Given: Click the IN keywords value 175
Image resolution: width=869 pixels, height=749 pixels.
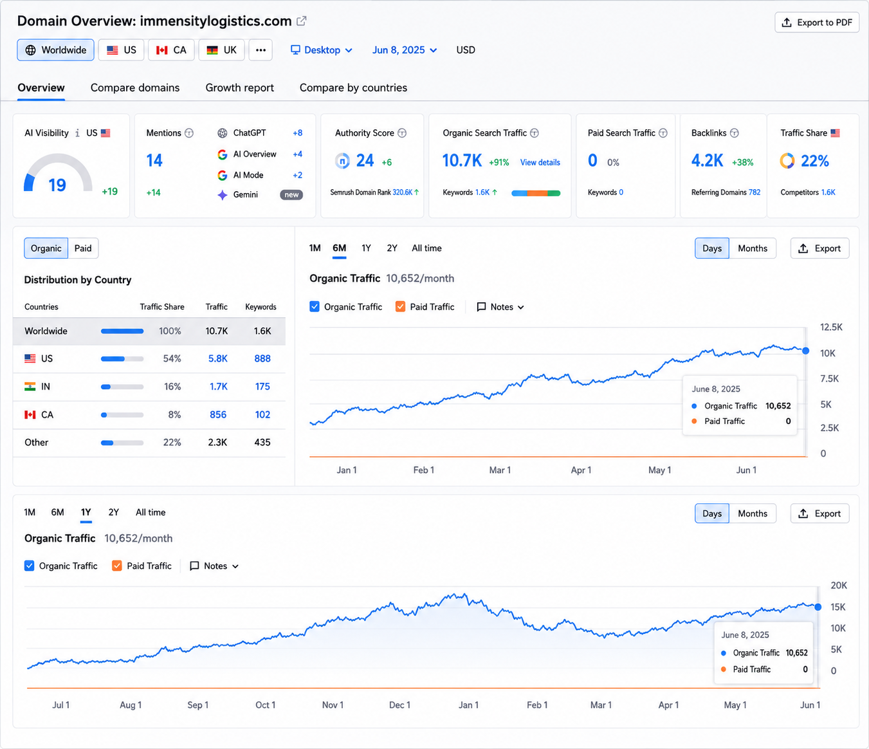Looking at the screenshot, I should coord(262,387).
